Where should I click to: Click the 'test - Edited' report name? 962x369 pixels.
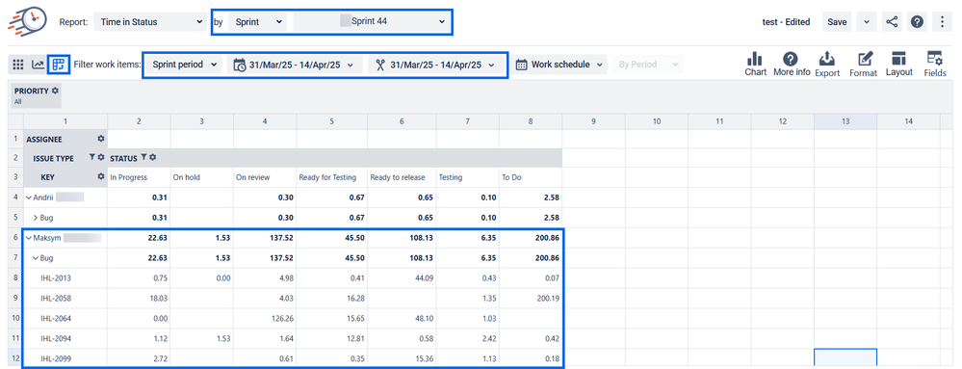pyautogui.click(x=786, y=21)
